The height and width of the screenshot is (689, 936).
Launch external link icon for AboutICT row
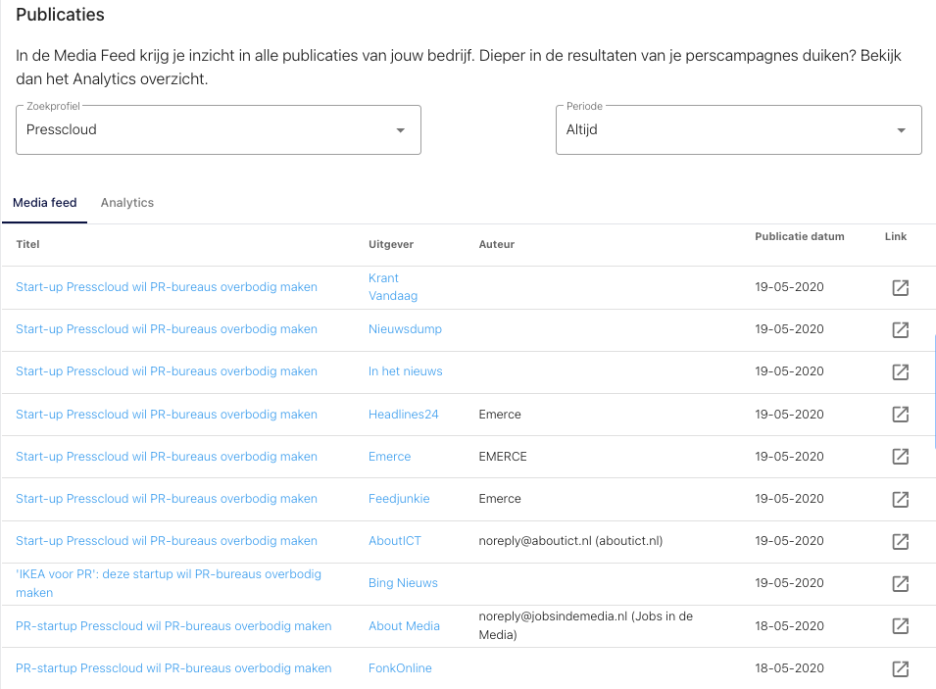pyautogui.click(x=899, y=541)
